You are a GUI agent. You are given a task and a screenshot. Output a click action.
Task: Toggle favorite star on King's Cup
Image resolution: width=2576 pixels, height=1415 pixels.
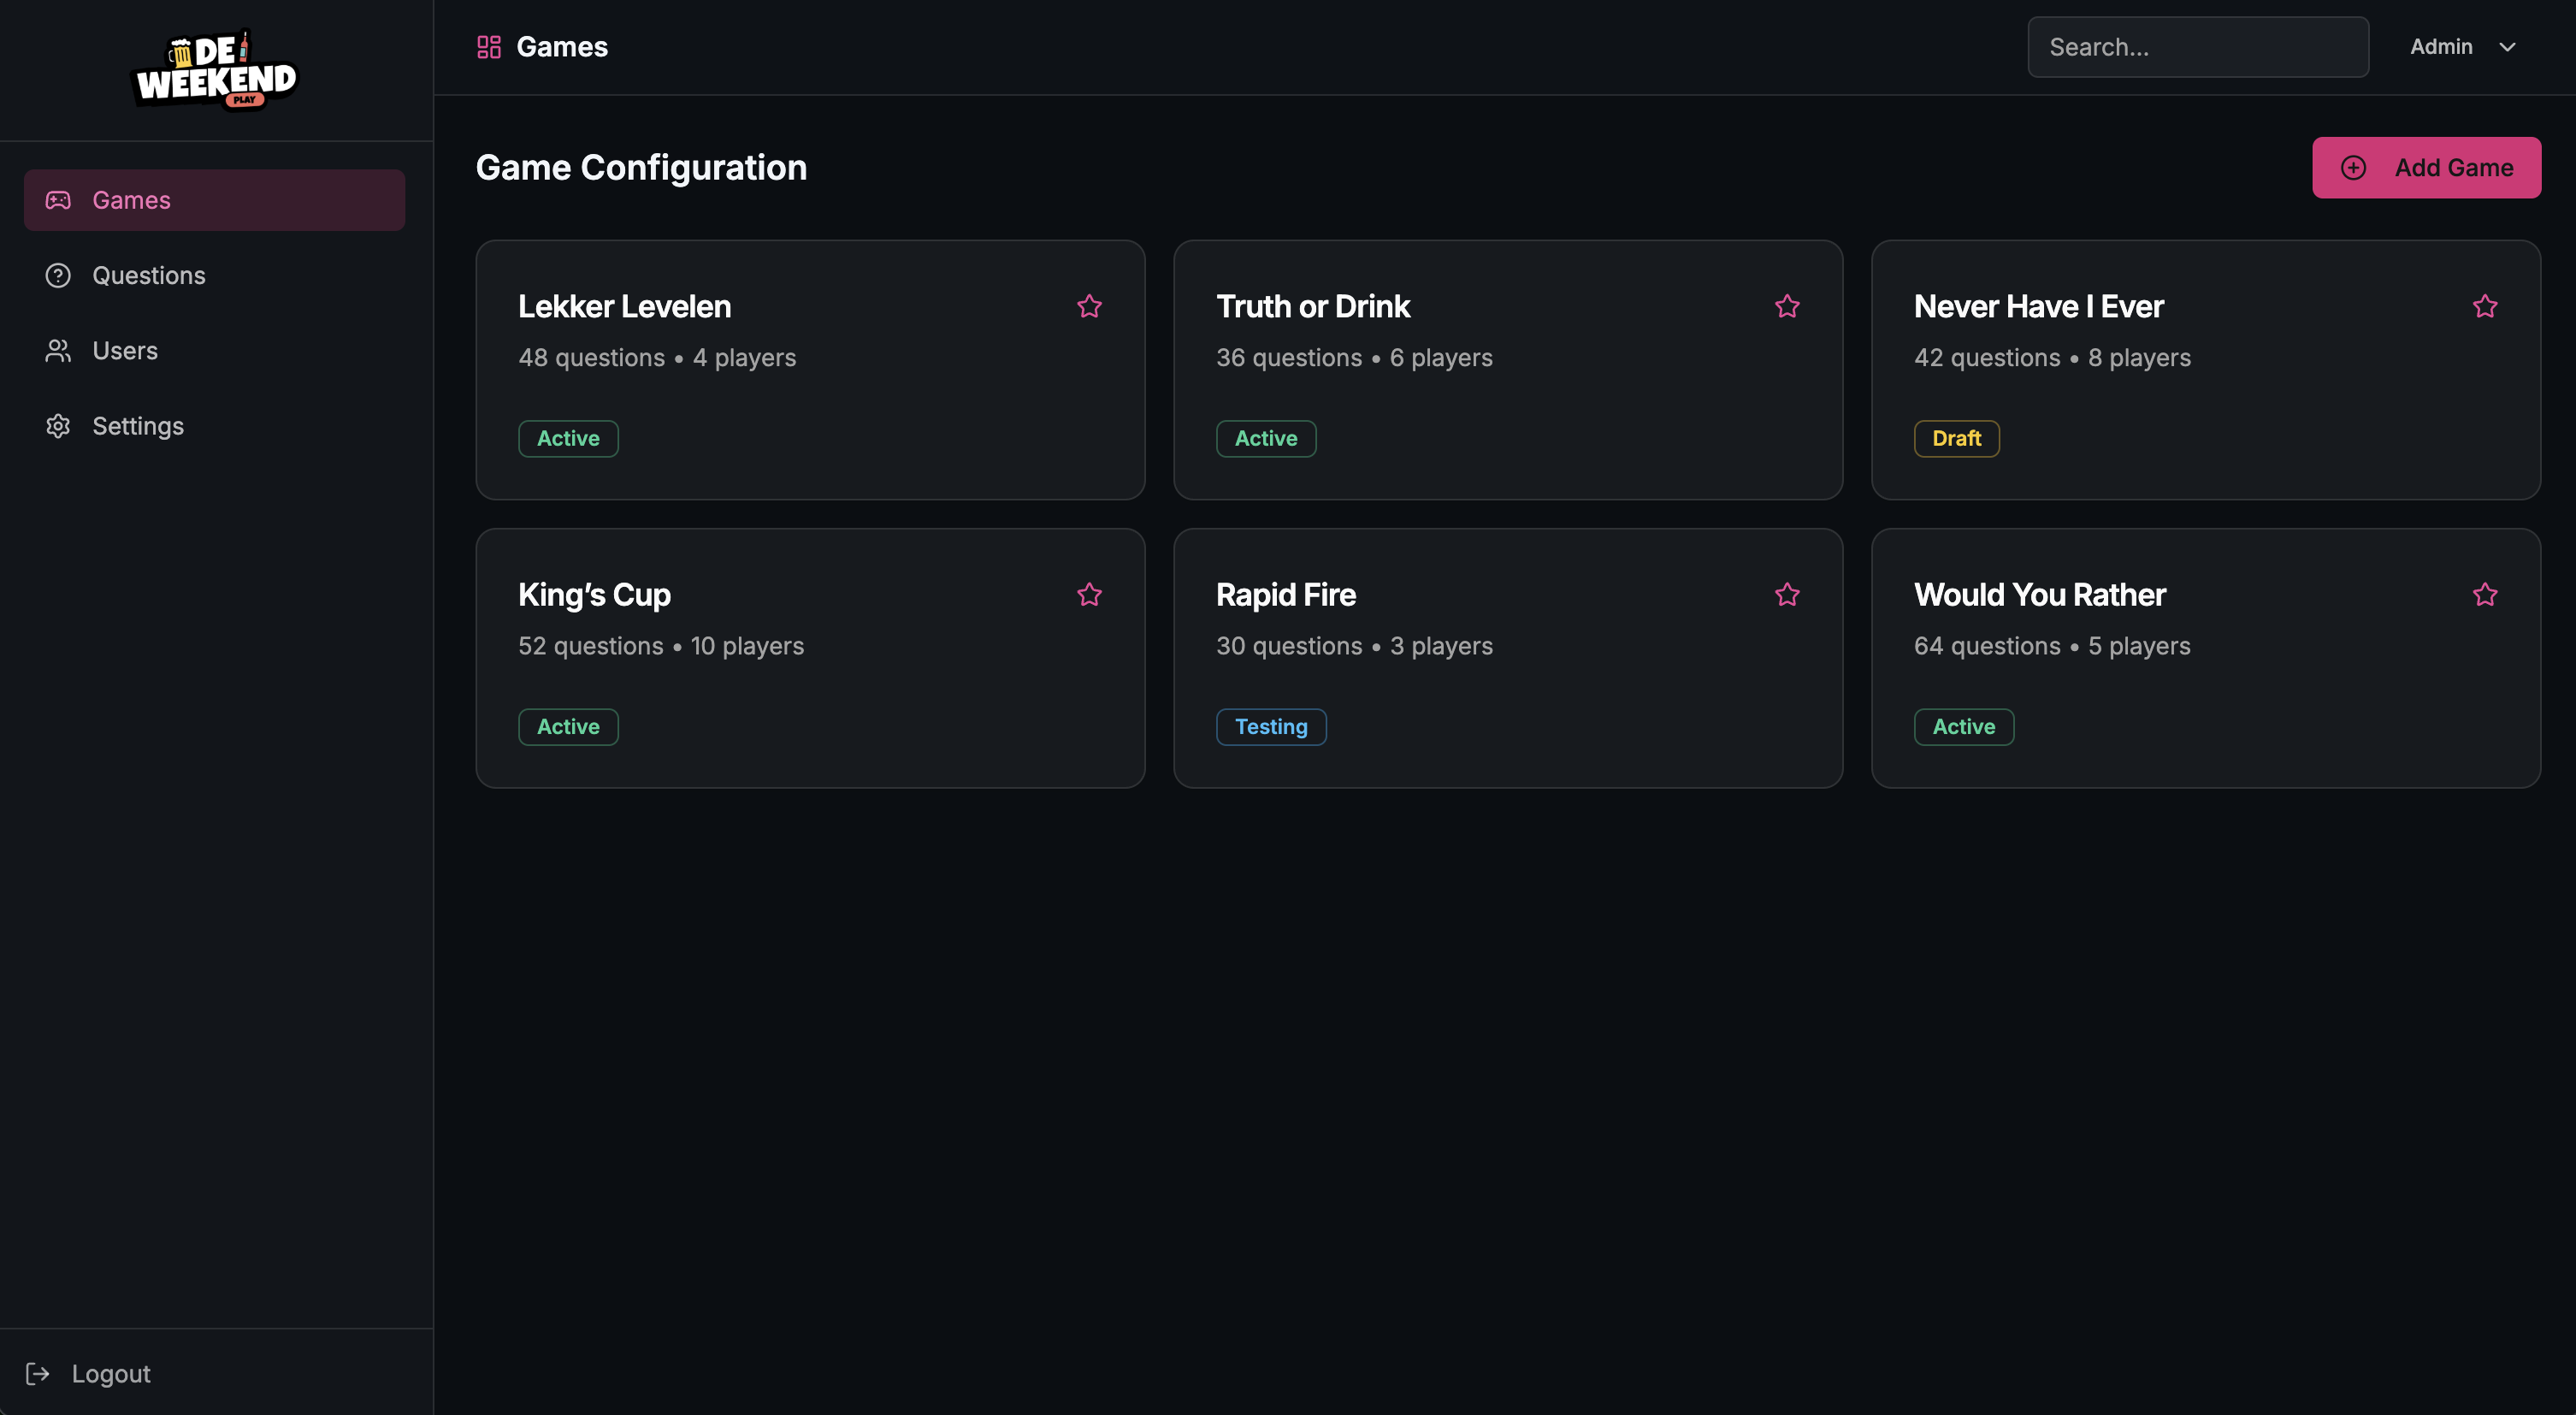point(1089,595)
